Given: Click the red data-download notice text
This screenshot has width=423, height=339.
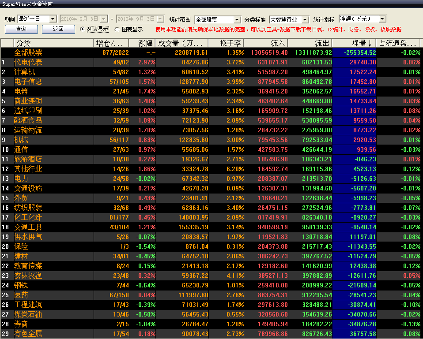Looking at the screenshot, I should coord(279,30).
